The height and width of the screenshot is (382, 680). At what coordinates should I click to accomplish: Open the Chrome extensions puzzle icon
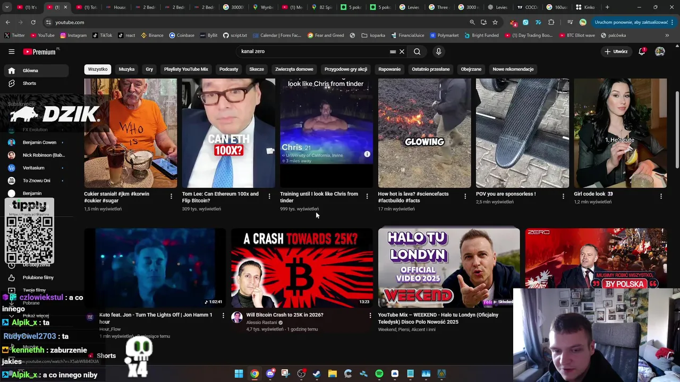click(551, 22)
